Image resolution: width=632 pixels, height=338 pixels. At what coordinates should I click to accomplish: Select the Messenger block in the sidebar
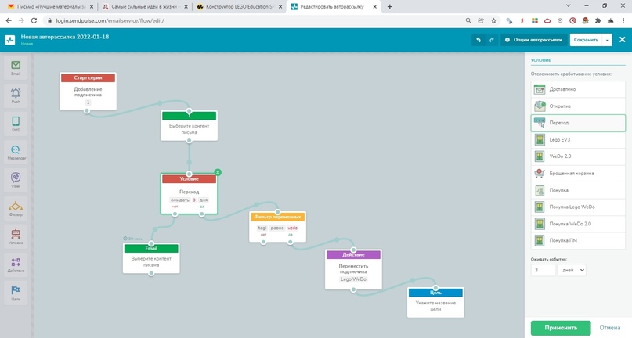[16, 153]
